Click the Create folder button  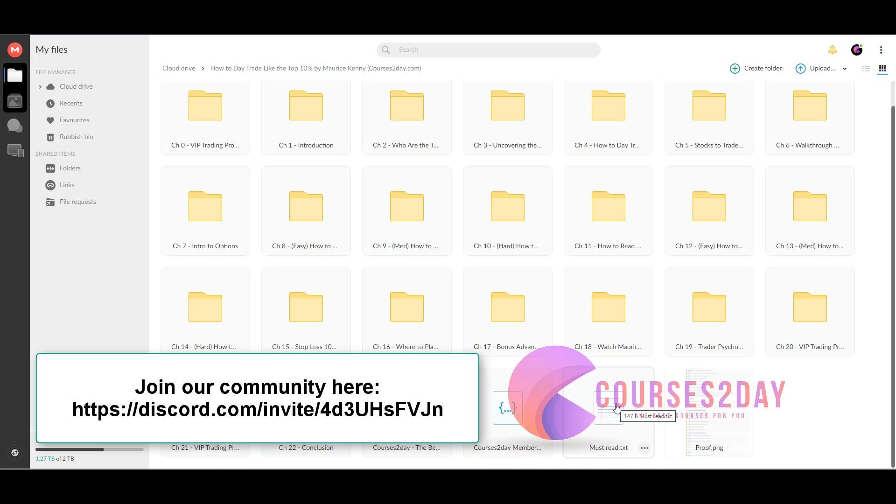[x=756, y=69]
